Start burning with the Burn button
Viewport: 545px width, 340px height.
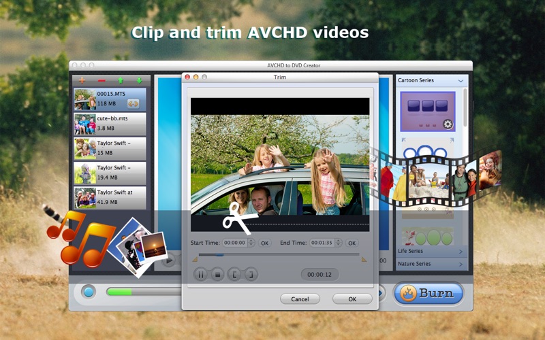(x=429, y=293)
